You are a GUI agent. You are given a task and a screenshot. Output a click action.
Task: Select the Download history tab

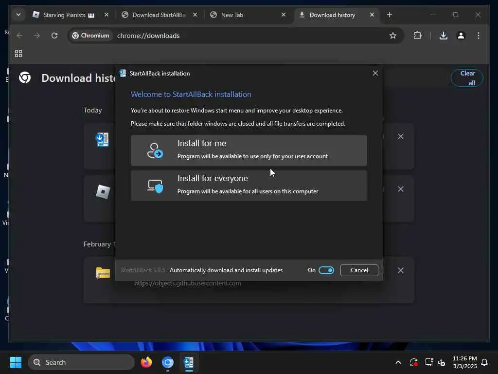[x=332, y=15]
